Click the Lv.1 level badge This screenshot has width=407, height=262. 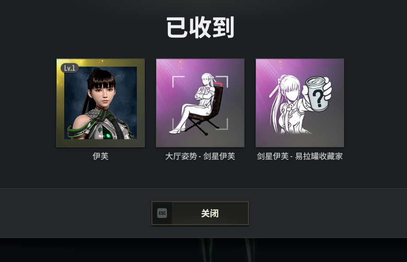coord(70,68)
